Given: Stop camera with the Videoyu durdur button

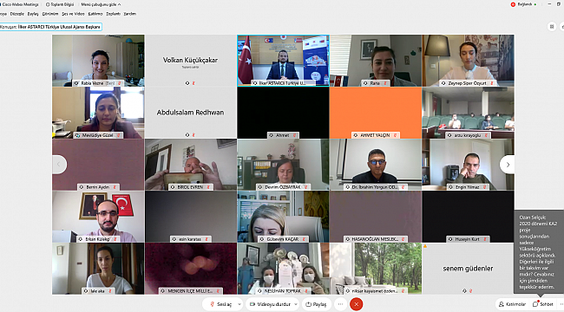Looking at the screenshot, I should click(x=270, y=304).
